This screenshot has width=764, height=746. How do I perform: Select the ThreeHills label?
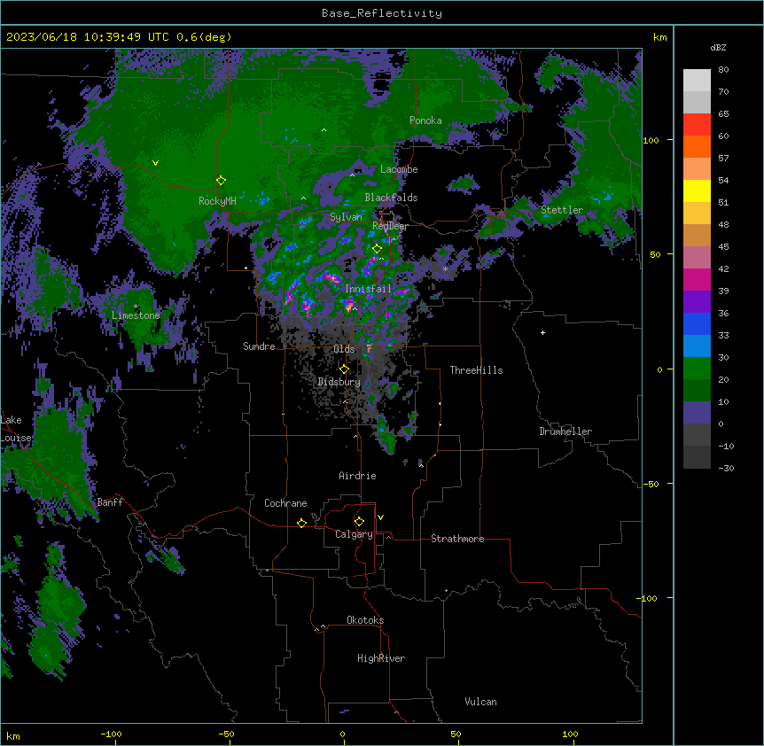pos(476,370)
